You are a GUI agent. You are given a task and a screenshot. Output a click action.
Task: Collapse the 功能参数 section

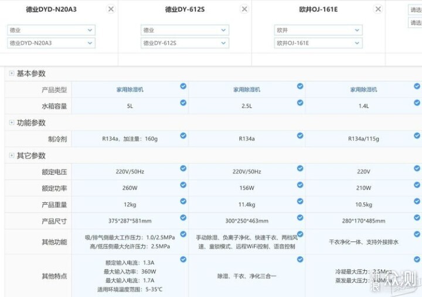point(12,122)
